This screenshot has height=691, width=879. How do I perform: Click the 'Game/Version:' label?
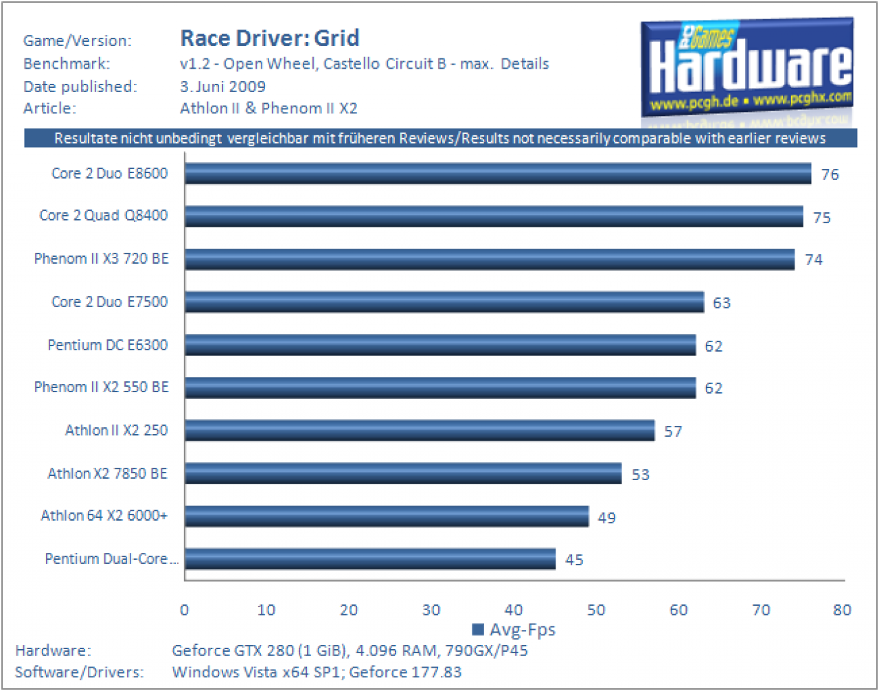[x=77, y=41]
